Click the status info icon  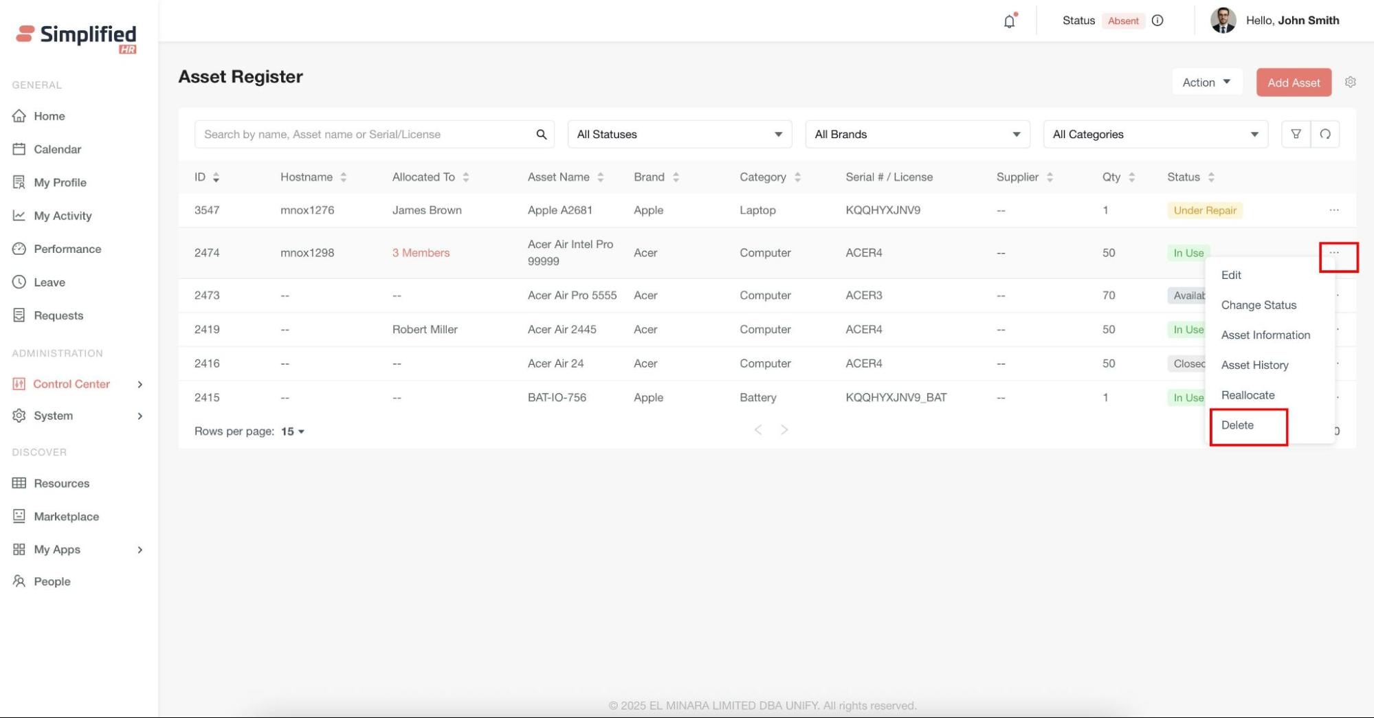tap(1157, 21)
